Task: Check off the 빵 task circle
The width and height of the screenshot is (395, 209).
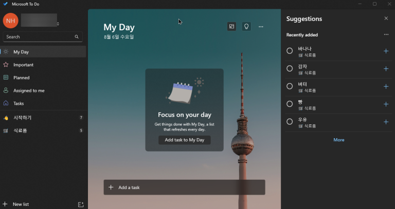Action: click(290, 104)
